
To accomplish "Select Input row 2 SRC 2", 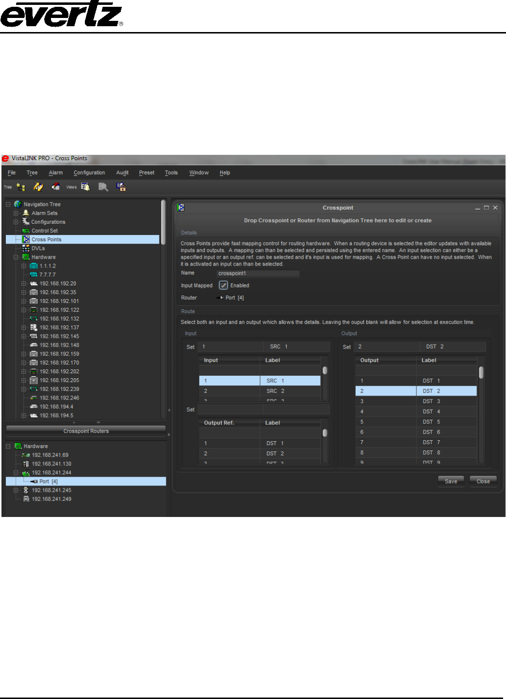I will pos(260,391).
